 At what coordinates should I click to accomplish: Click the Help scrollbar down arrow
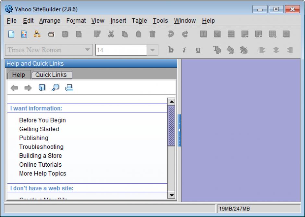point(171,195)
